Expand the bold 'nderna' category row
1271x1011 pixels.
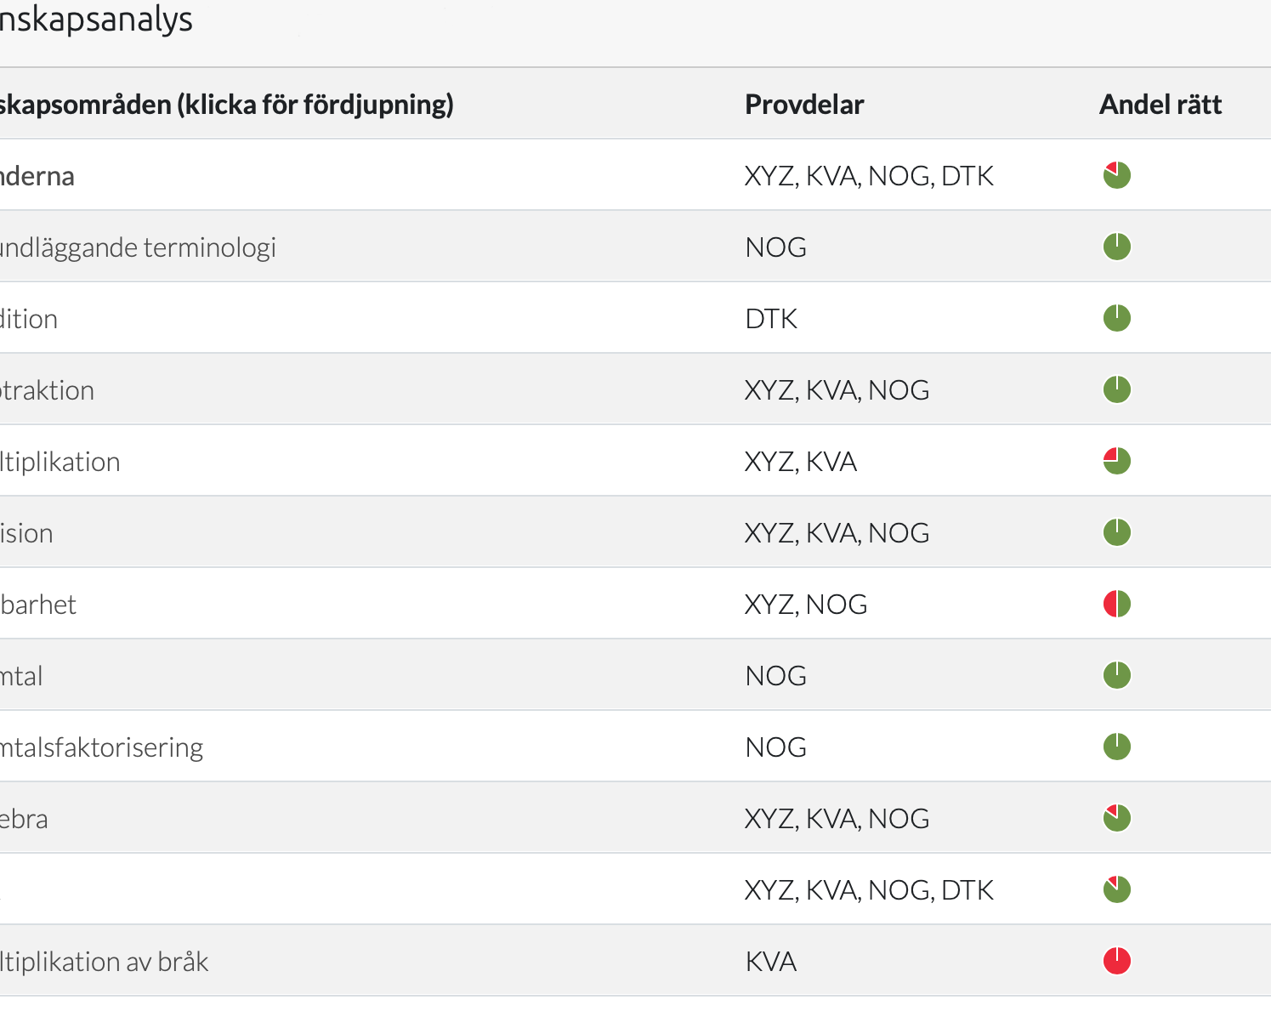pos(37,176)
